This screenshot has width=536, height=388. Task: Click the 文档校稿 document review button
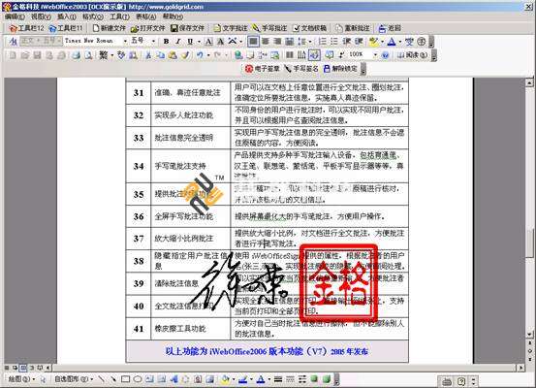click(x=310, y=28)
